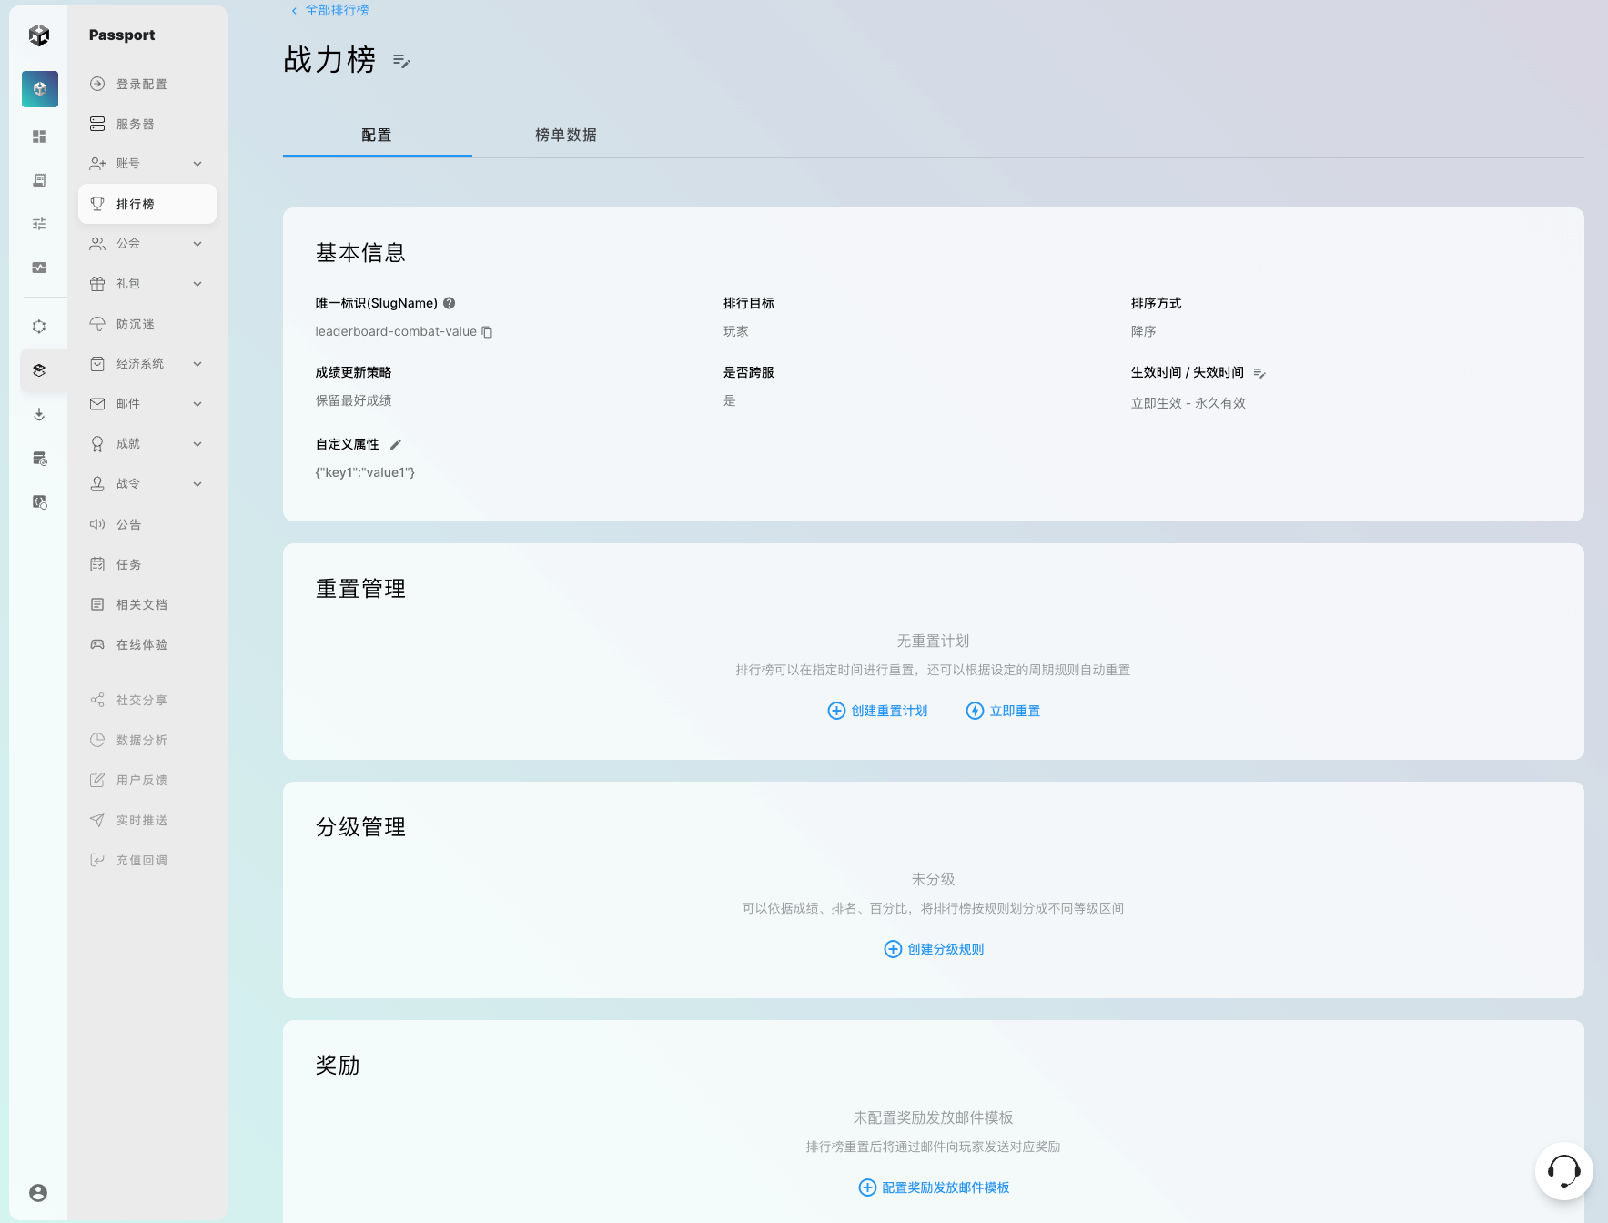Copy the leaderboard-combat-value slug name
The image size is (1608, 1223).
(488, 332)
